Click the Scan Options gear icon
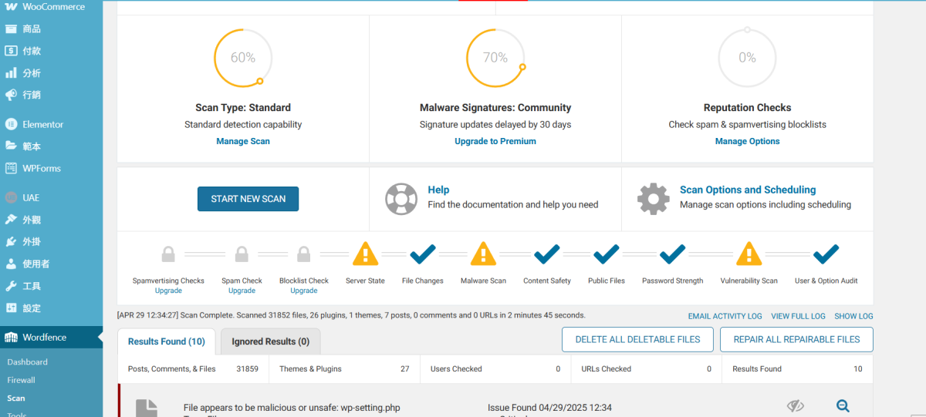Screen dimensions: 926x417 pyautogui.click(x=654, y=198)
